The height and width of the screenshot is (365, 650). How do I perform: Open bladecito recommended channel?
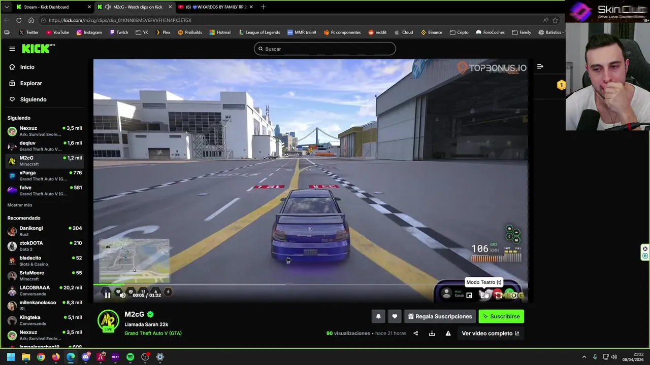click(x=44, y=261)
